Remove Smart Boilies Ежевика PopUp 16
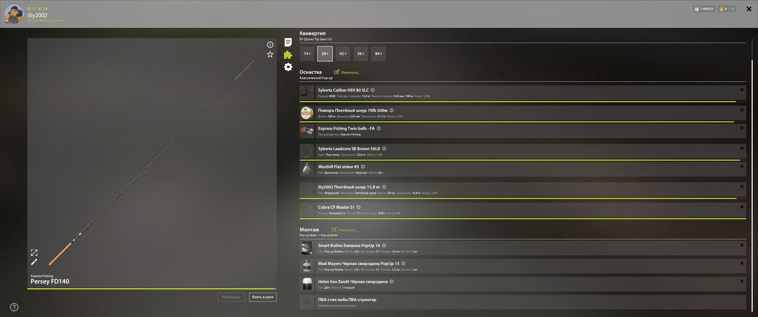This screenshot has height=317, width=758. 742,245
